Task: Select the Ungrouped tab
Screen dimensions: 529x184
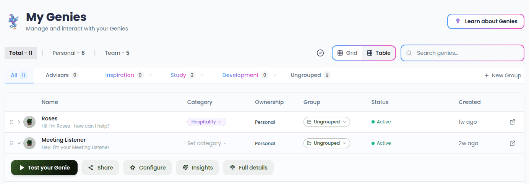Action: pyautogui.click(x=310, y=75)
